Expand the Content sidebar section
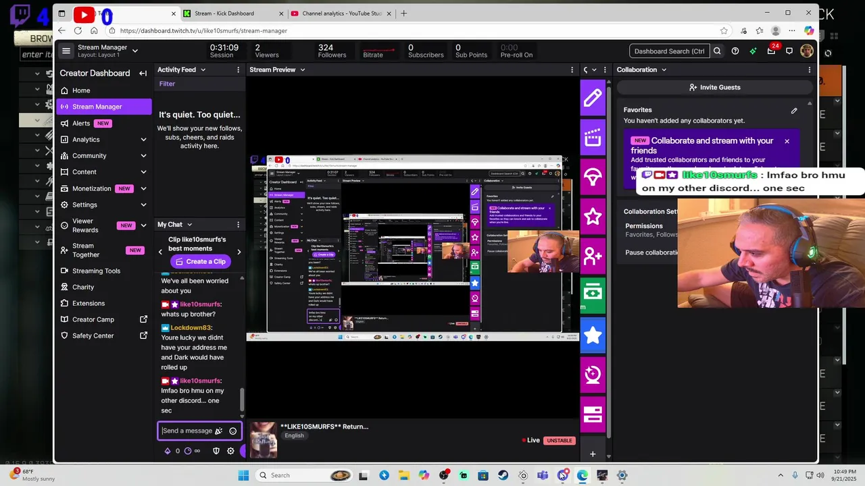865x486 pixels. (x=143, y=172)
